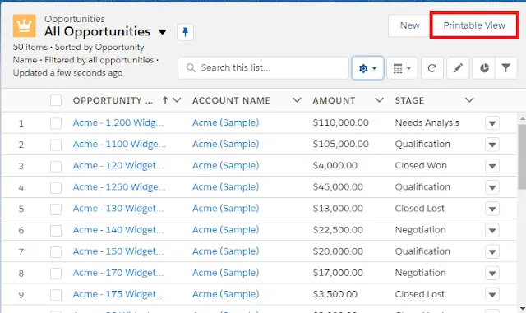The image size is (526, 313).
Task: Click the Opportunities crown icon
Action: point(25,25)
